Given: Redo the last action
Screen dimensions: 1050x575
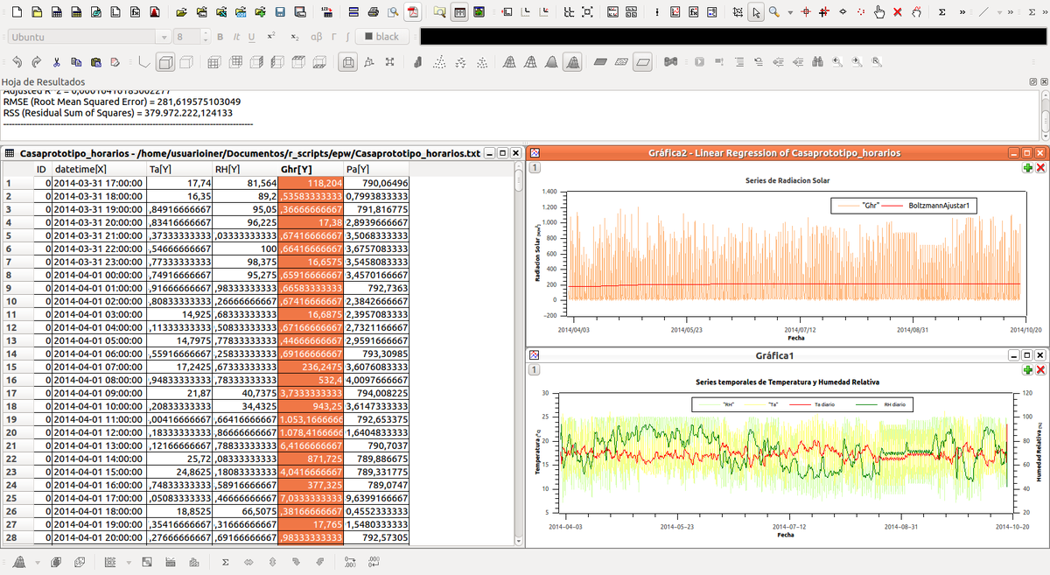Looking at the screenshot, I should tap(36, 62).
